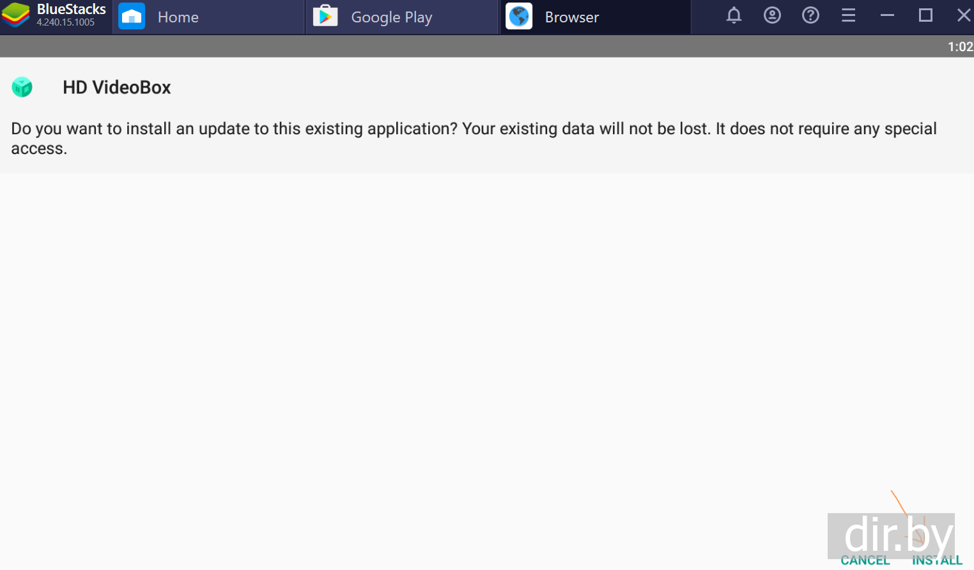Open the notifications bell
Viewport: 974px width, 570px height.
click(x=734, y=15)
